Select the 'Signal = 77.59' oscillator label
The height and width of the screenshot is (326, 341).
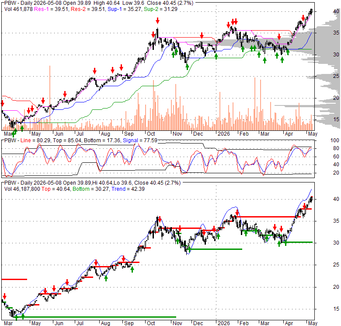click(140, 140)
